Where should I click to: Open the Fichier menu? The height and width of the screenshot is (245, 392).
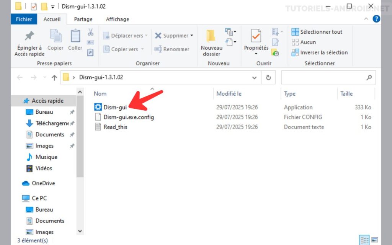[24, 19]
